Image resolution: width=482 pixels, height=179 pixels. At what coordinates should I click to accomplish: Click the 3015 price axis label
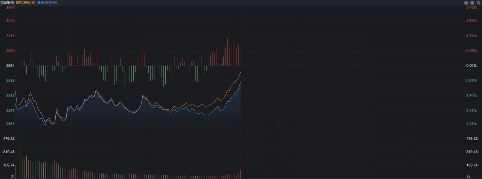coord(10,36)
